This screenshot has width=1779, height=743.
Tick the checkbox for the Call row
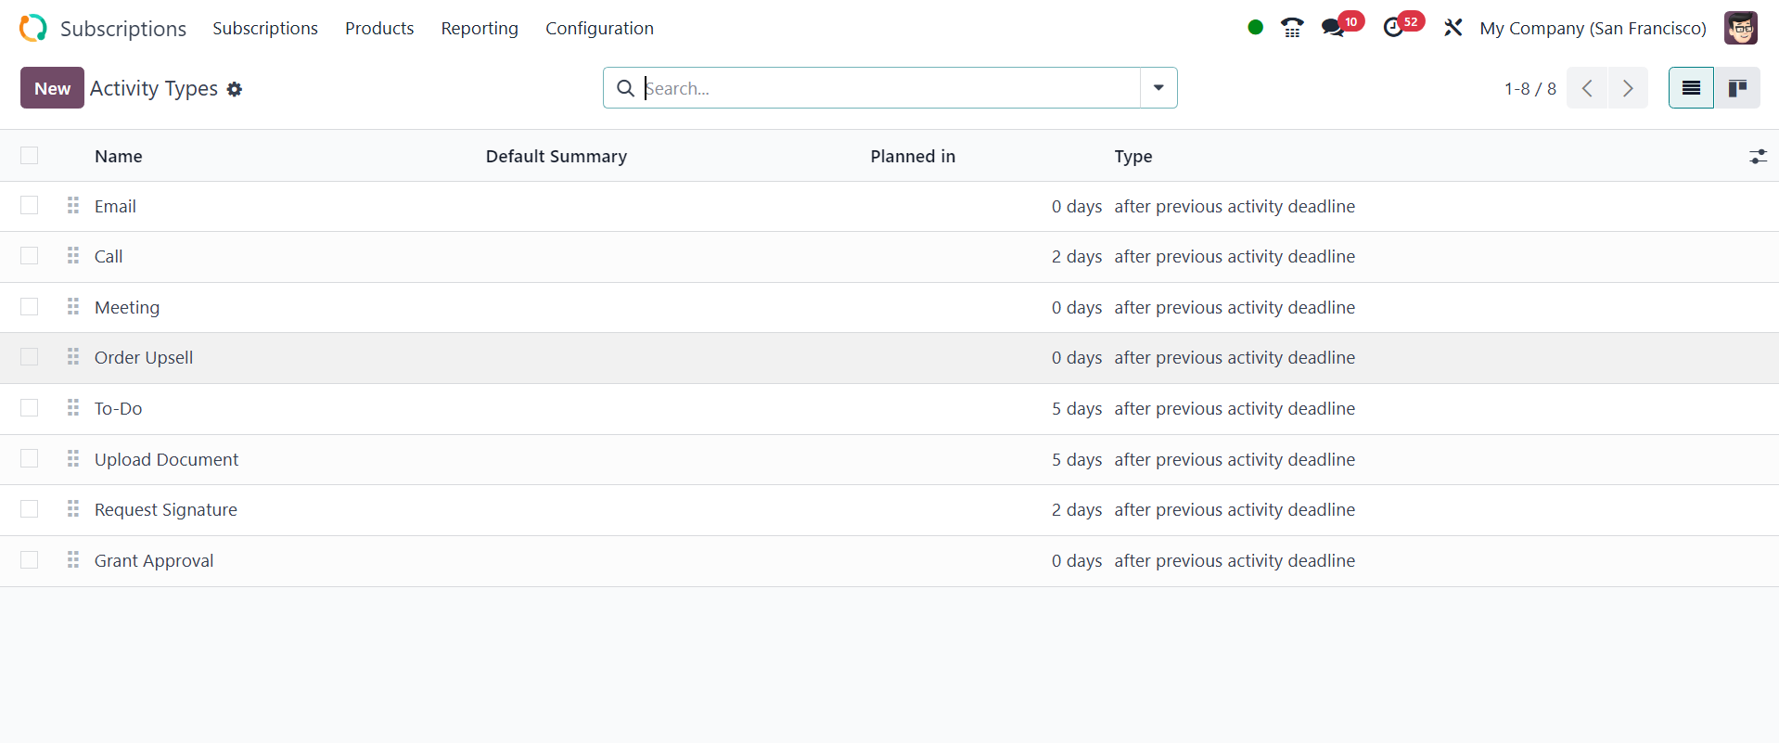tap(30, 256)
